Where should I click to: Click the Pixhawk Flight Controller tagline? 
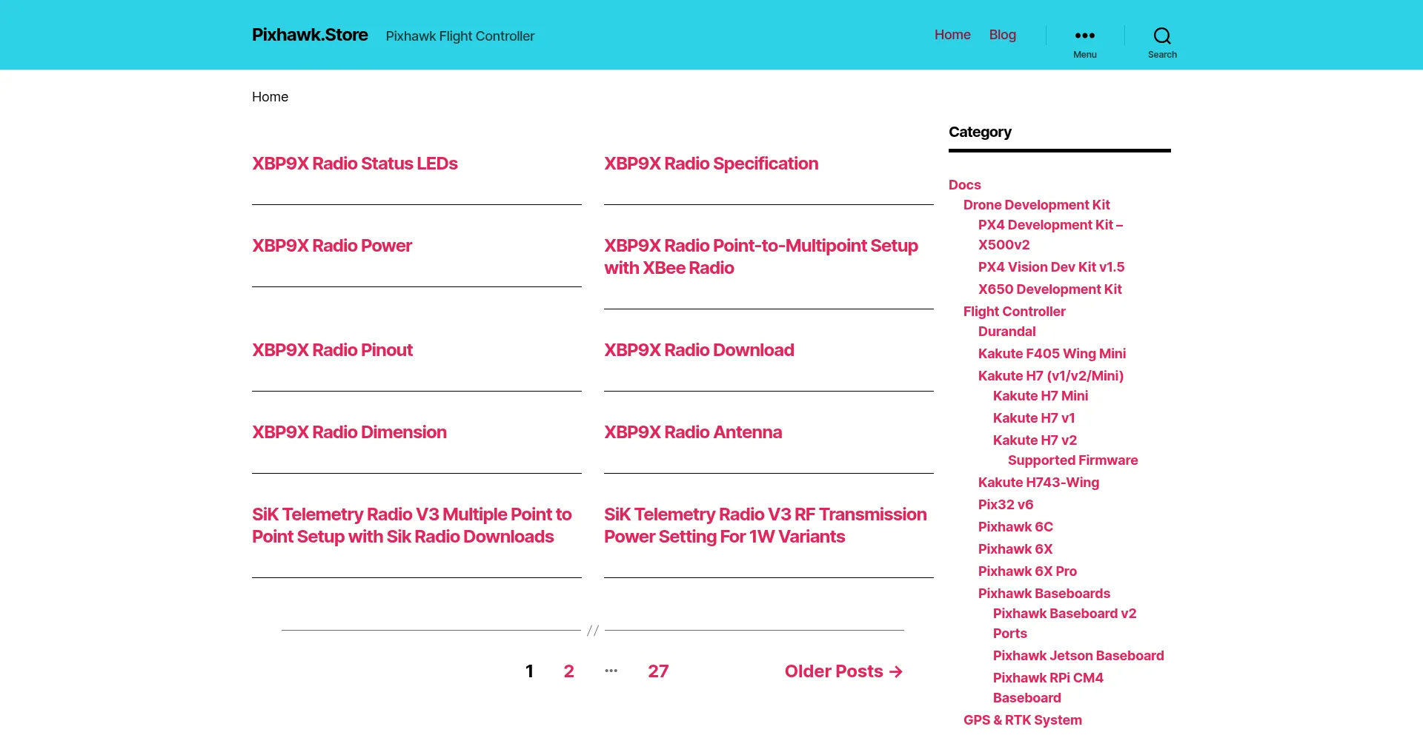[x=460, y=36]
